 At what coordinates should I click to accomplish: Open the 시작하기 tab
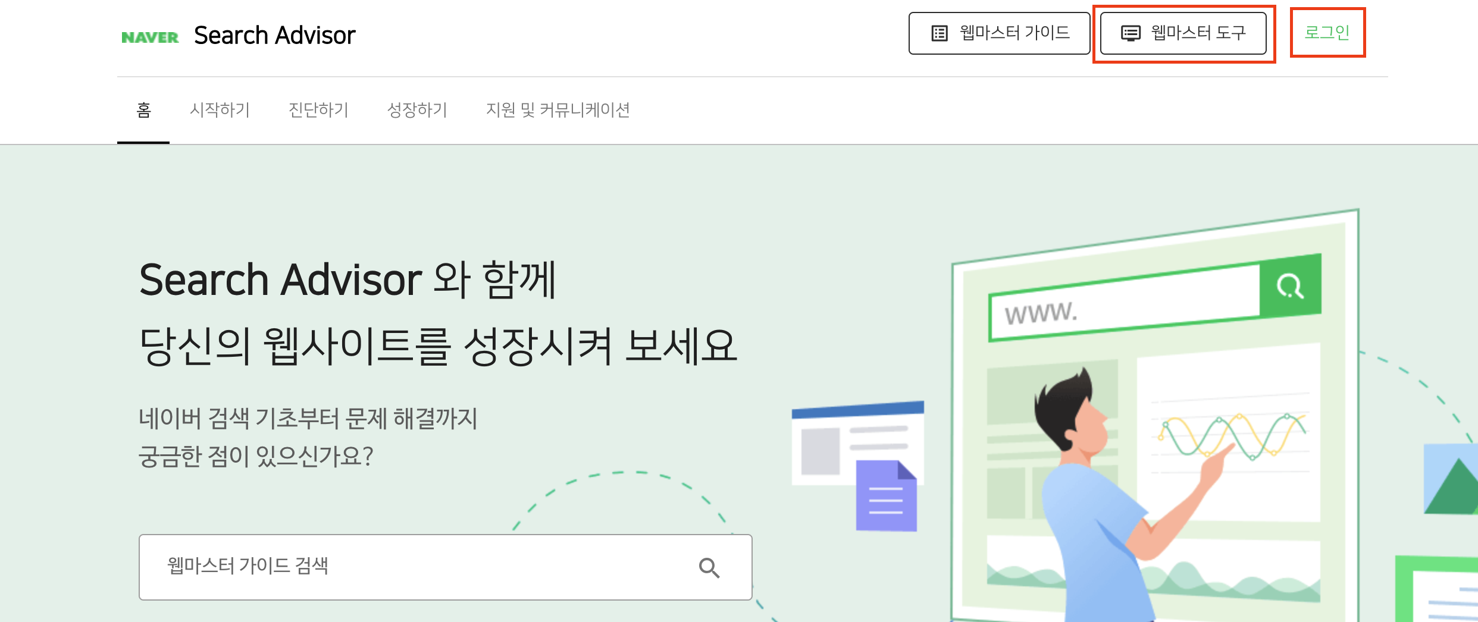tap(220, 110)
